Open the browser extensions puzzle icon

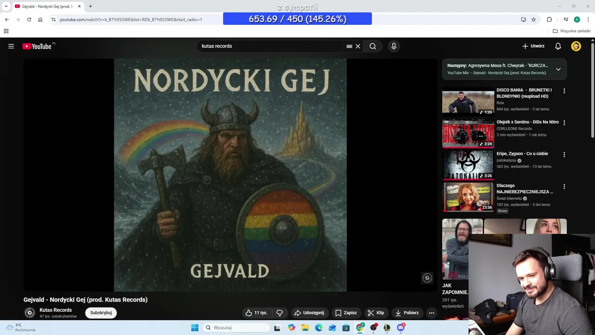coord(549,20)
